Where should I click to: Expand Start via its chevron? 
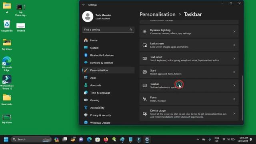[x=234, y=72]
